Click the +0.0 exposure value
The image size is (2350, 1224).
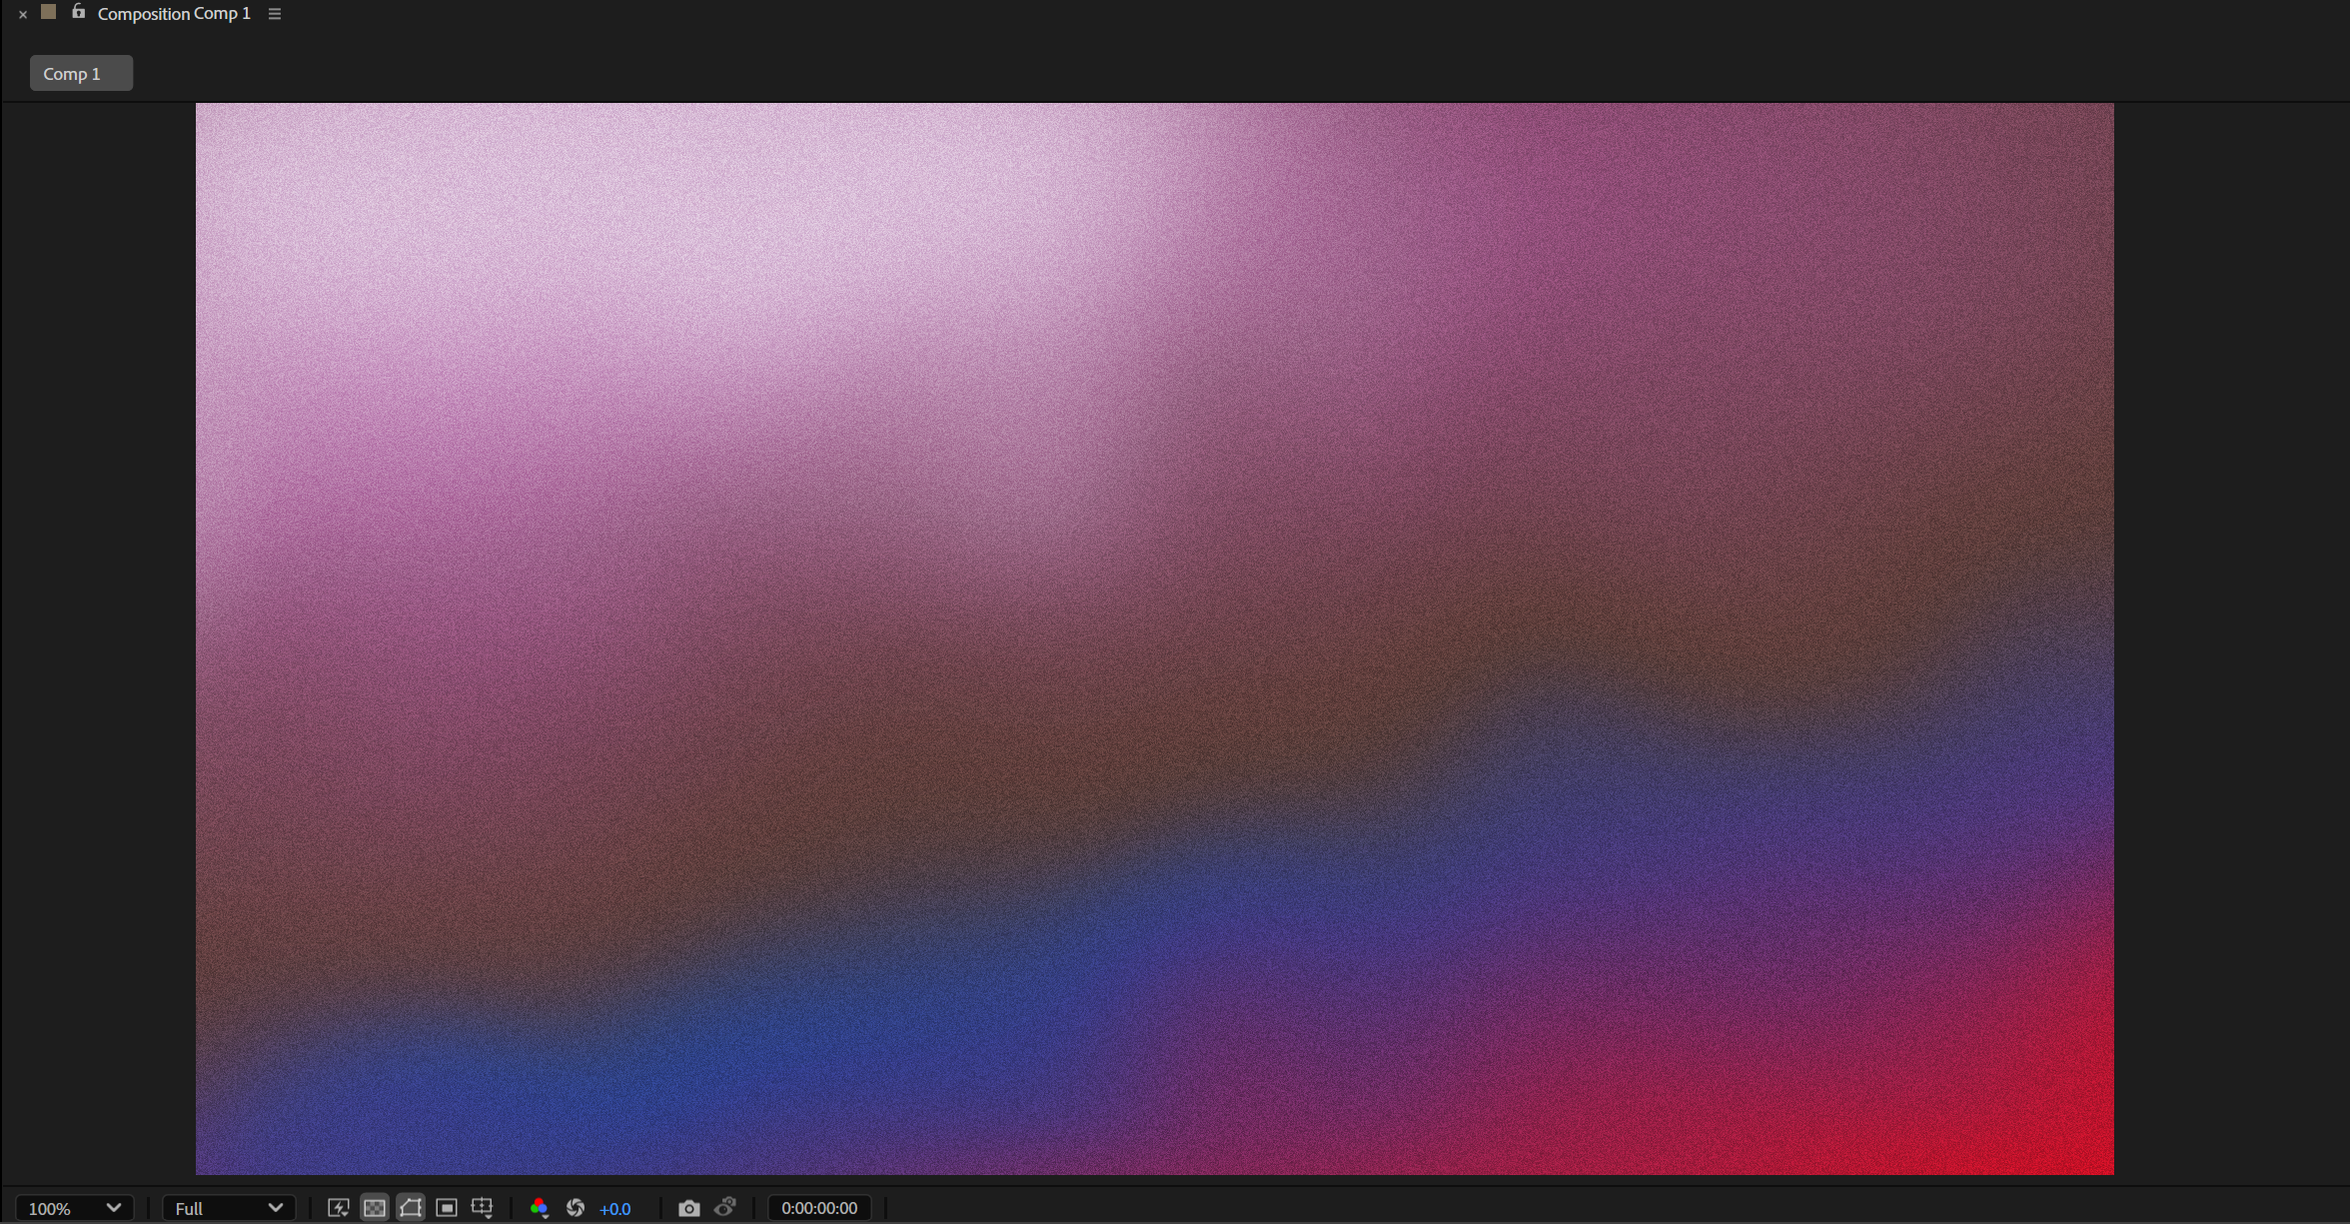614,1209
